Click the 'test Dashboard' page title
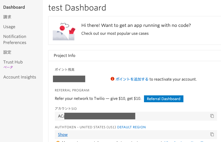 pyautogui.click(x=77, y=8)
